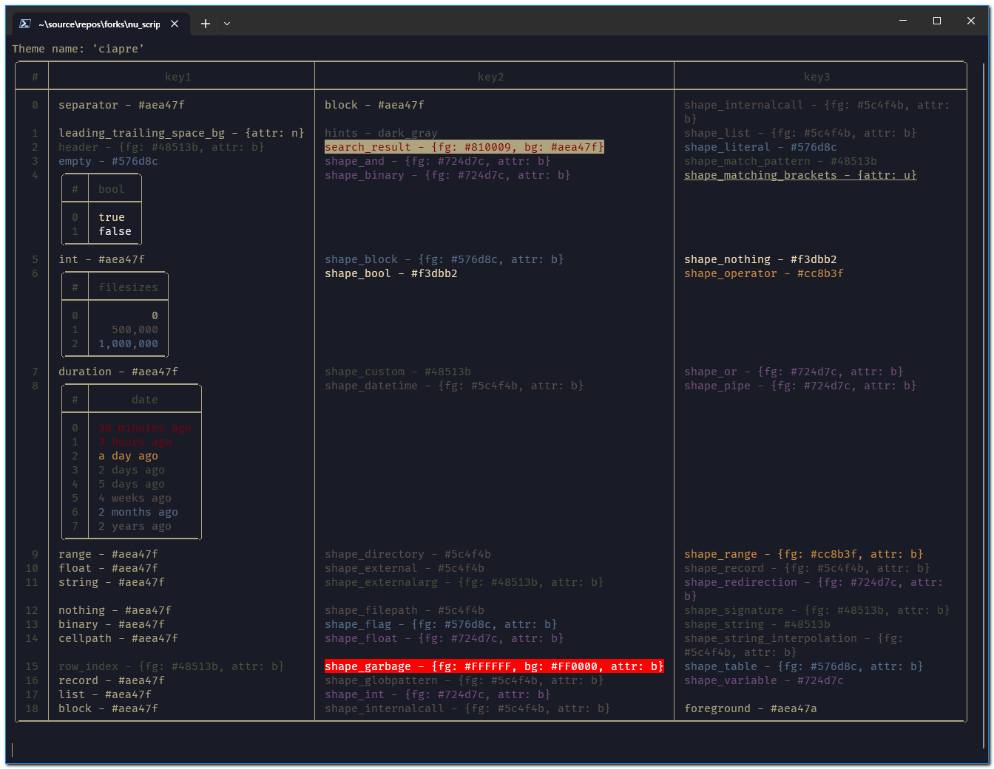
Task: Click the 'binary - #aea47f' row
Action: (112, 624)
